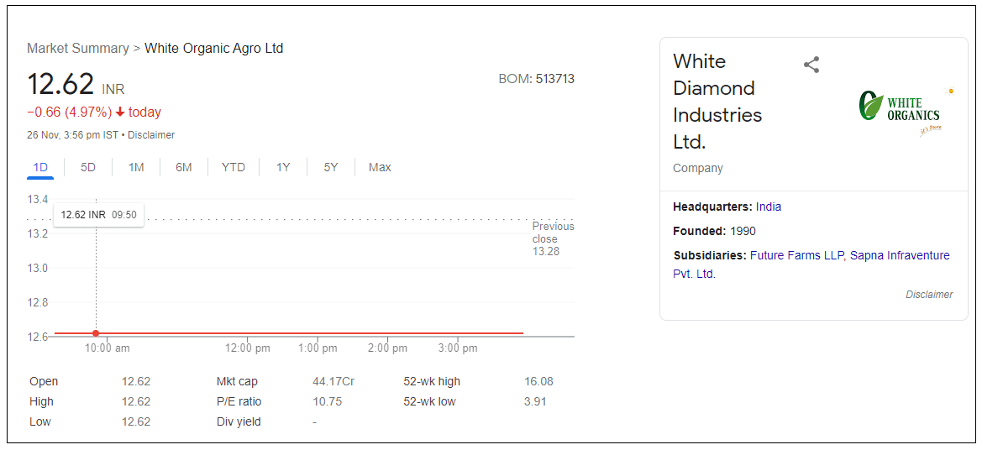Open Future Farms LLP subsidiary link

(x=797, y=255)
